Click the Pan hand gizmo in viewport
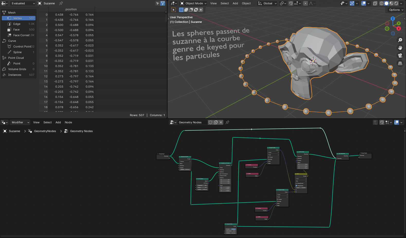 (400, 48)
